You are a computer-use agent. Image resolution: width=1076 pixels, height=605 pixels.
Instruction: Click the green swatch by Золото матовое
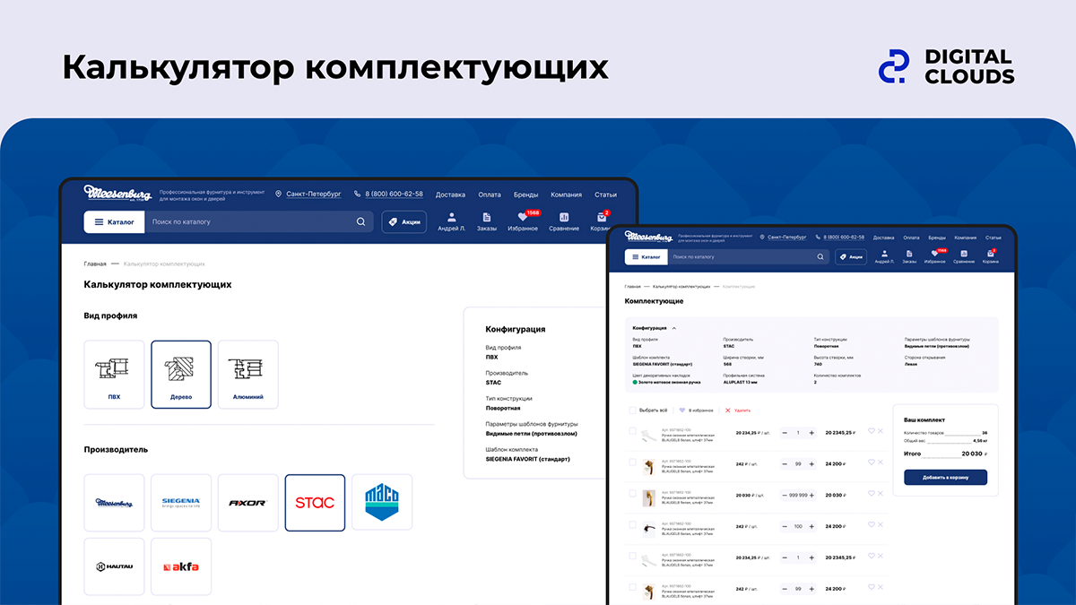pos(636,382)
